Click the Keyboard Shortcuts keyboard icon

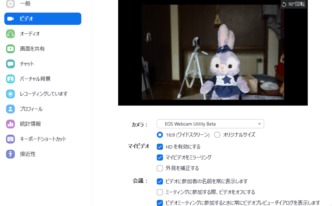tap(10, 139)
